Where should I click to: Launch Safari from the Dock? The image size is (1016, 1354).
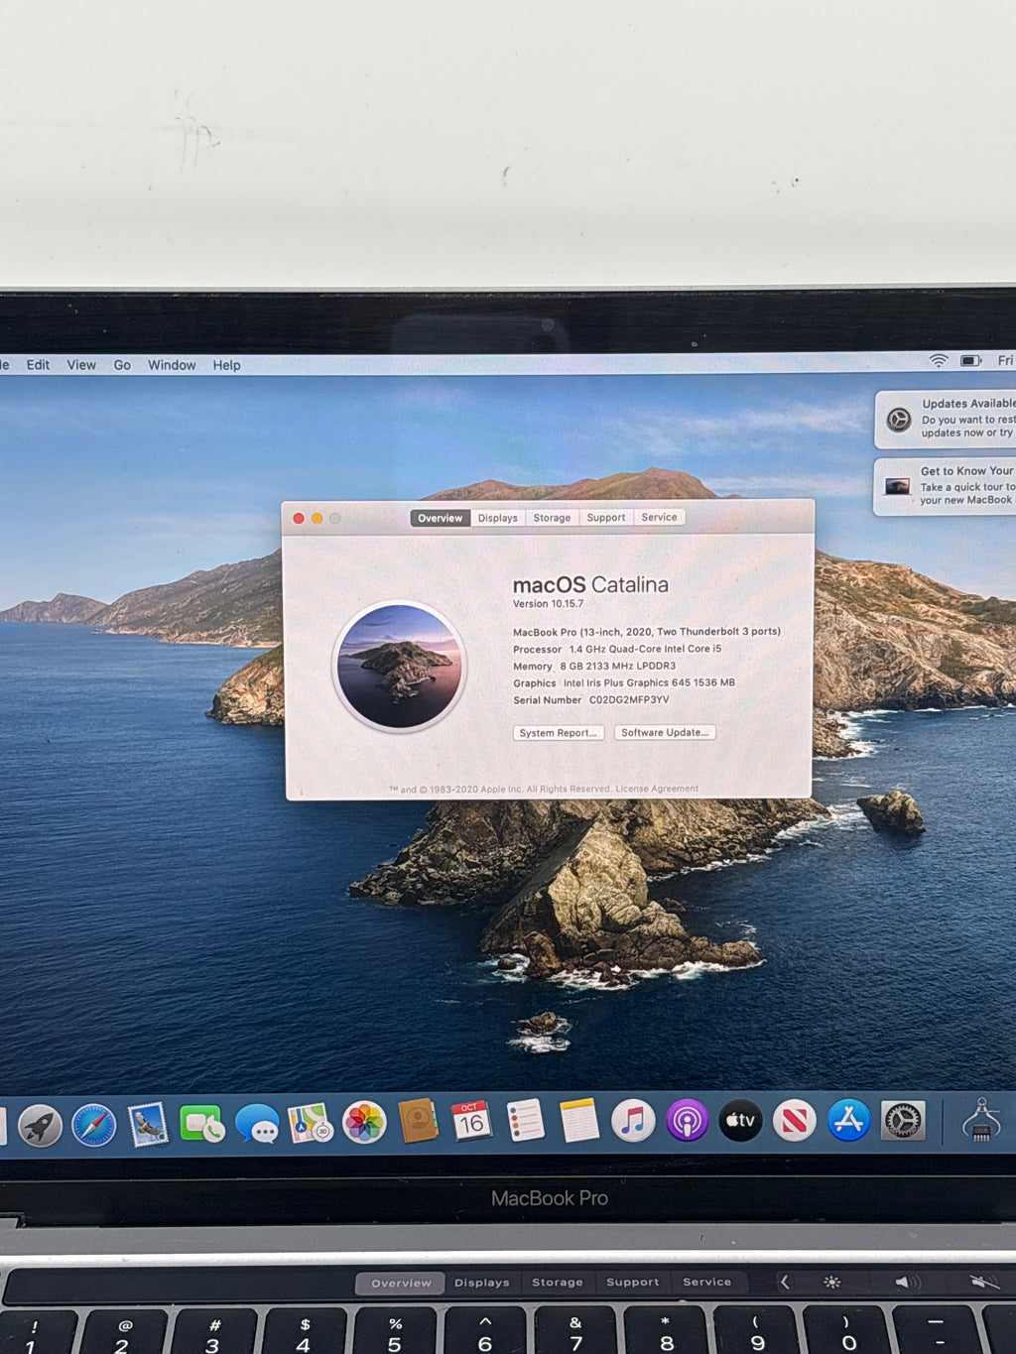point(94,1127)
